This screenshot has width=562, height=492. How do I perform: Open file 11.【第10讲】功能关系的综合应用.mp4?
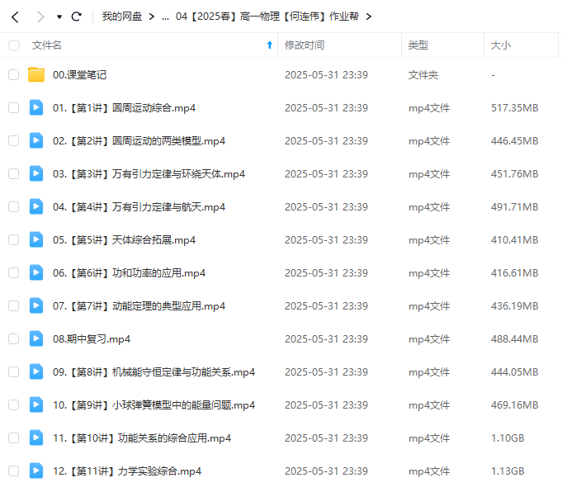[x=142, y=438]
